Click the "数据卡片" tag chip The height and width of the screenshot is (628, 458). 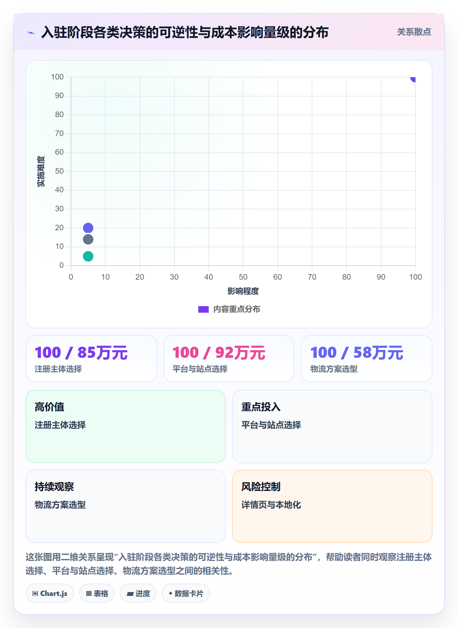(186, 593)
